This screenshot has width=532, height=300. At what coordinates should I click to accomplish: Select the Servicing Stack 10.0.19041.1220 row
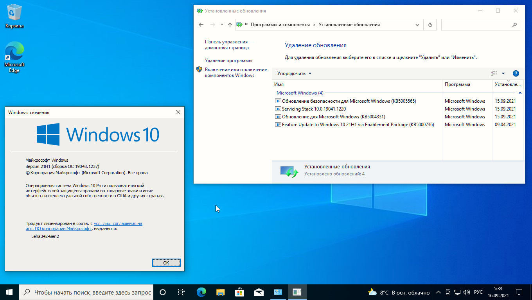click(x=397, y=109)
